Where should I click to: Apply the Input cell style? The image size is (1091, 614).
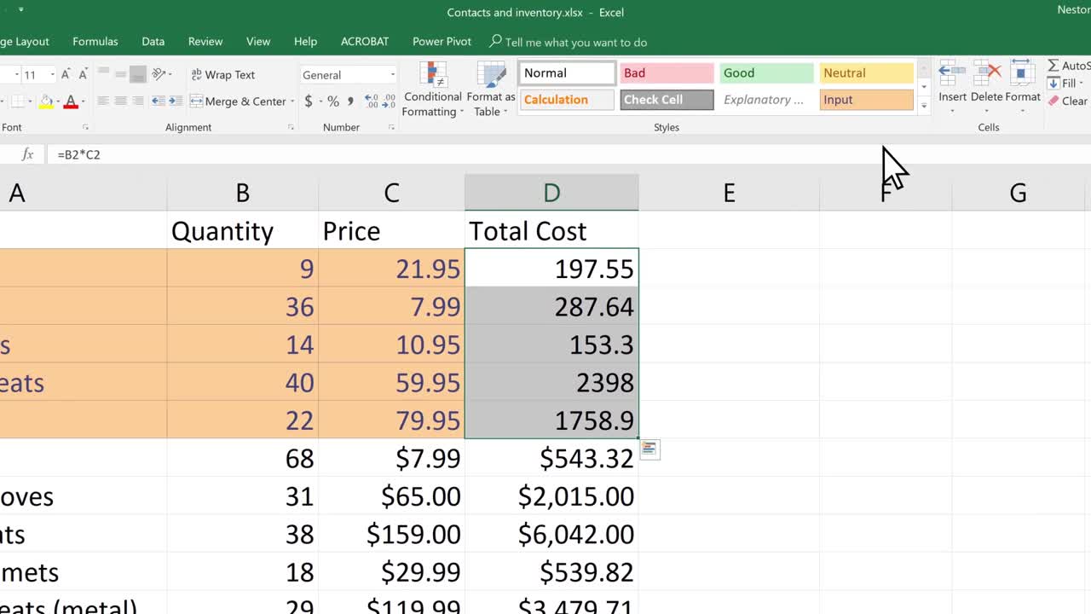(866, 100)
